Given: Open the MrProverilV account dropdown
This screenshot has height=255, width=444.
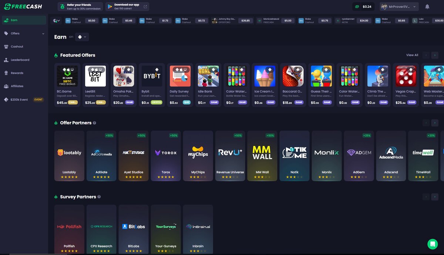Looking at the screenshot, I should 399,7.
